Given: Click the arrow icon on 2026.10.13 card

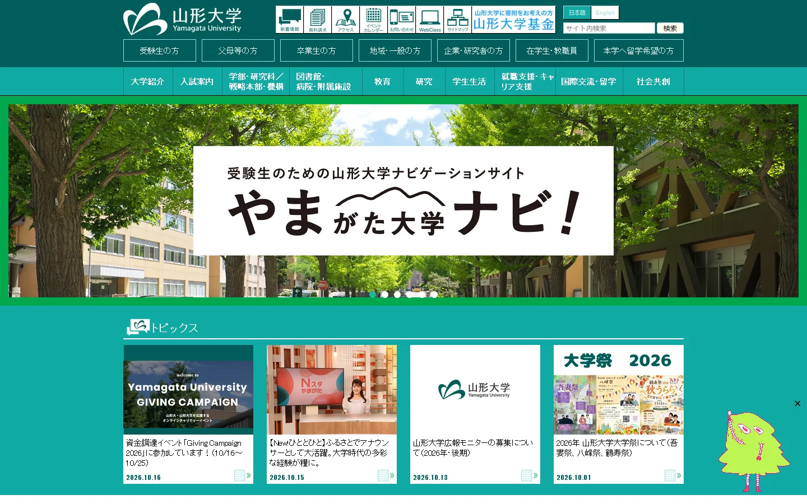Looking at the screenshot, I should (x=530, y=475).
